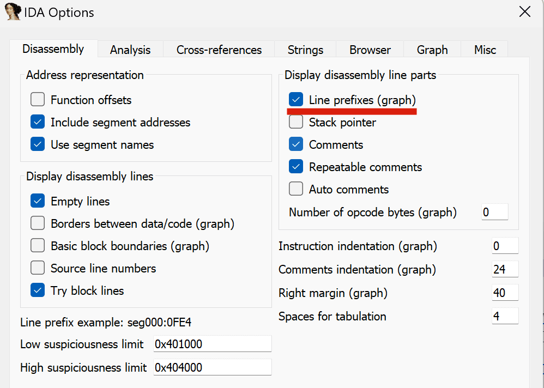Viewport: 544px width, 388px height.
Task: Toggle the Line prefixes (graph) checkbox
Action: 296,100
